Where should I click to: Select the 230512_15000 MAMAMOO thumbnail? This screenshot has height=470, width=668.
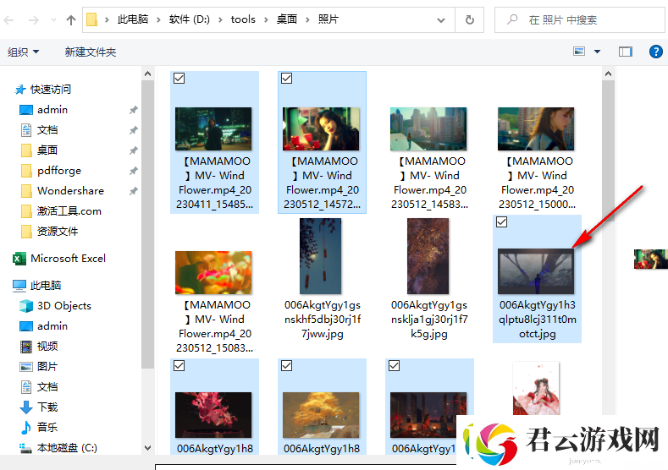pyautogui.click(x=536, y=128)
